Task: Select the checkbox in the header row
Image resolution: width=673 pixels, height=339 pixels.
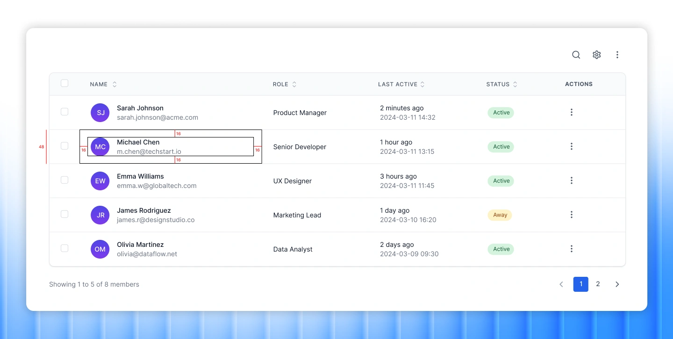Action: pos(64,83)
